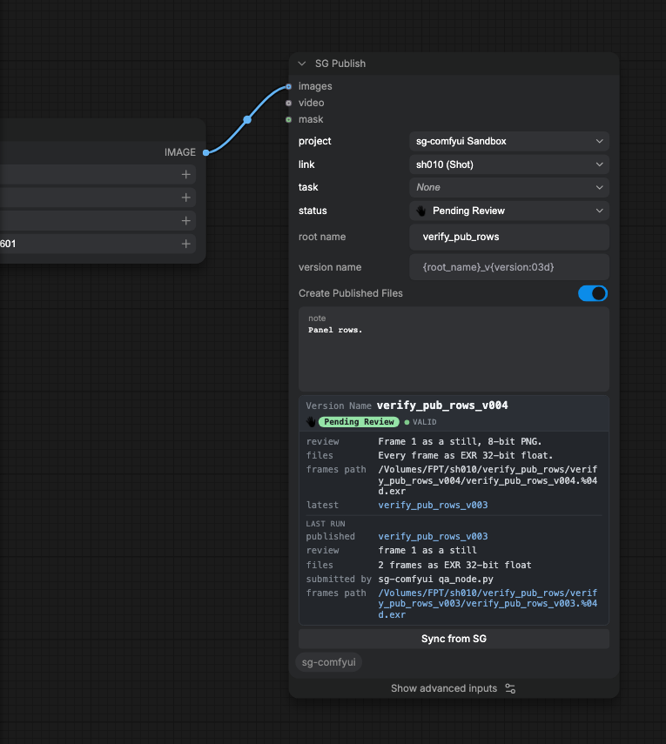Open the link dropdown sh010 (Shot)
The image size is (666, 744).
509,164
